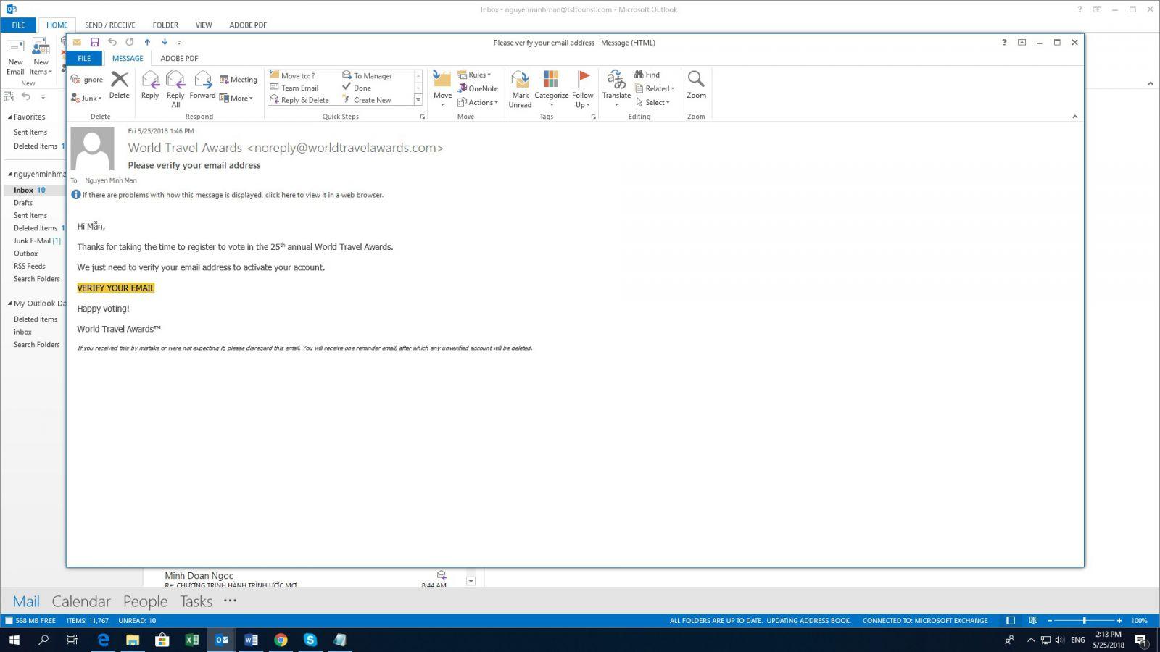Open Skype from the taskbar

point(310,640)
